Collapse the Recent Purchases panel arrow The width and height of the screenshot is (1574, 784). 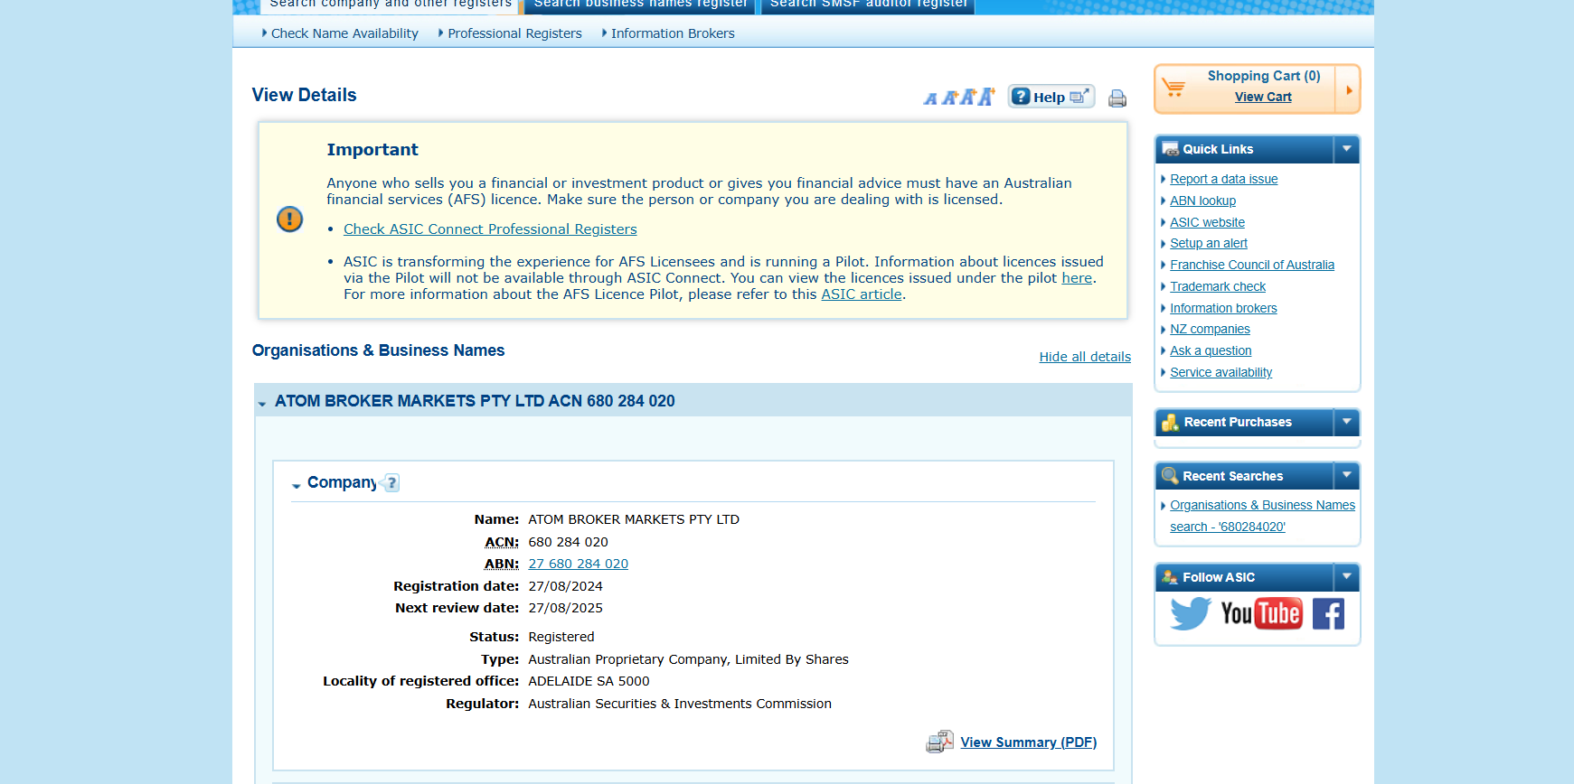tap(1346, 422)
